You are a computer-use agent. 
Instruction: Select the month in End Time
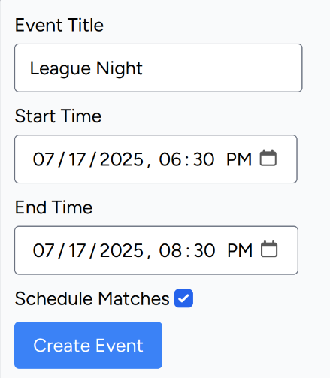click(44, 250)
